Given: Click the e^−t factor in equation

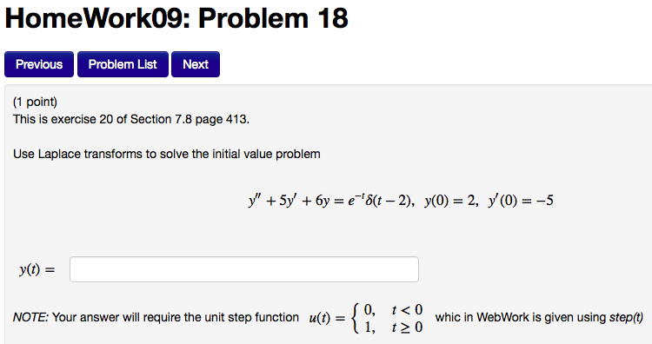Looking at the screenshot, I should tap(356, 200).
